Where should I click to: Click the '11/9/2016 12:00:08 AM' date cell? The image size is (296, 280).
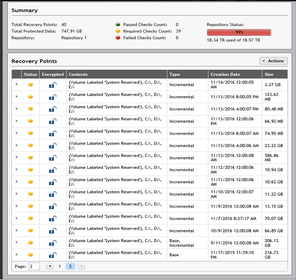coord(235,206)
